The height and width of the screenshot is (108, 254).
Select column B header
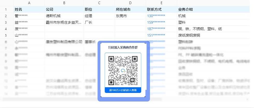(x=64, y=3)
